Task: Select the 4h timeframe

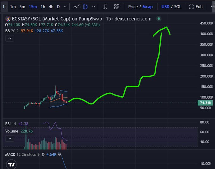Action: point(51,7)
